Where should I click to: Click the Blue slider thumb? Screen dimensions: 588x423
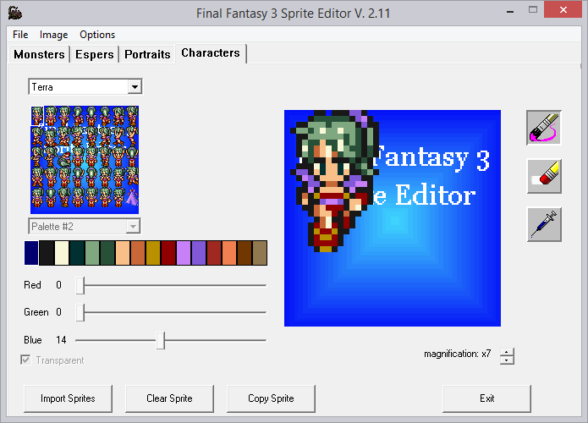coord(161,340)
